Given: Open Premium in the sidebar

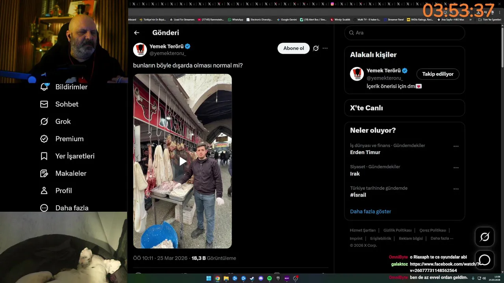Looking at the screenshot, I should pos(62,139).
